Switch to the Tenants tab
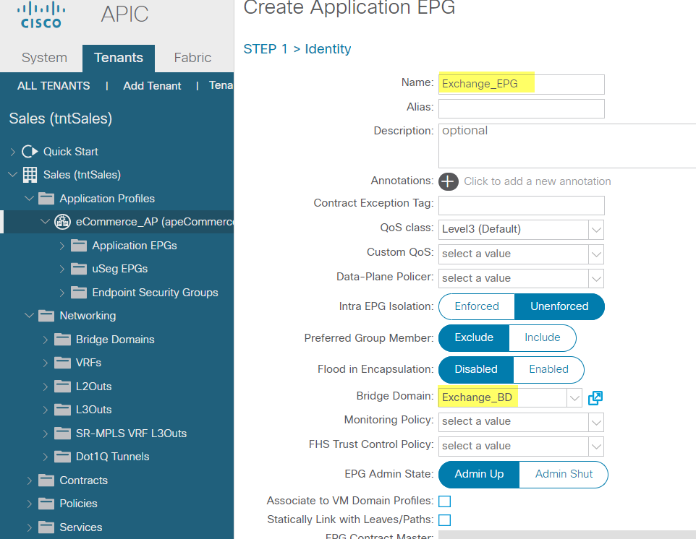 [119, 58]
